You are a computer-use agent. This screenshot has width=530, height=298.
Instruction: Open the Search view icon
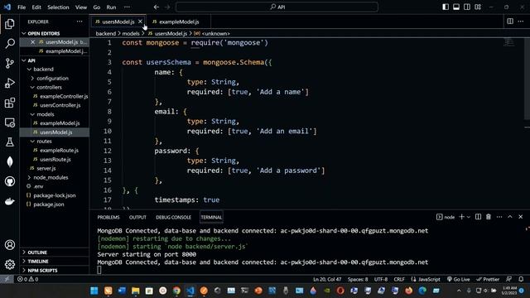point(10,44)
